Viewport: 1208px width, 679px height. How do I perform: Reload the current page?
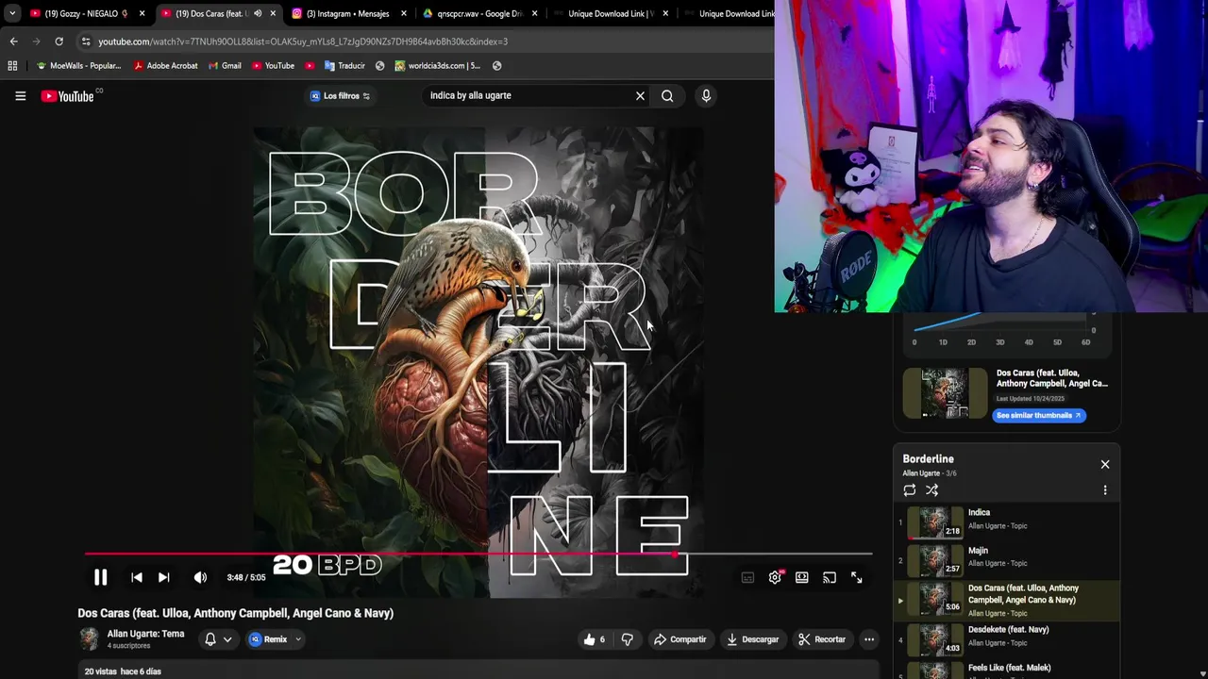[59, 41]
